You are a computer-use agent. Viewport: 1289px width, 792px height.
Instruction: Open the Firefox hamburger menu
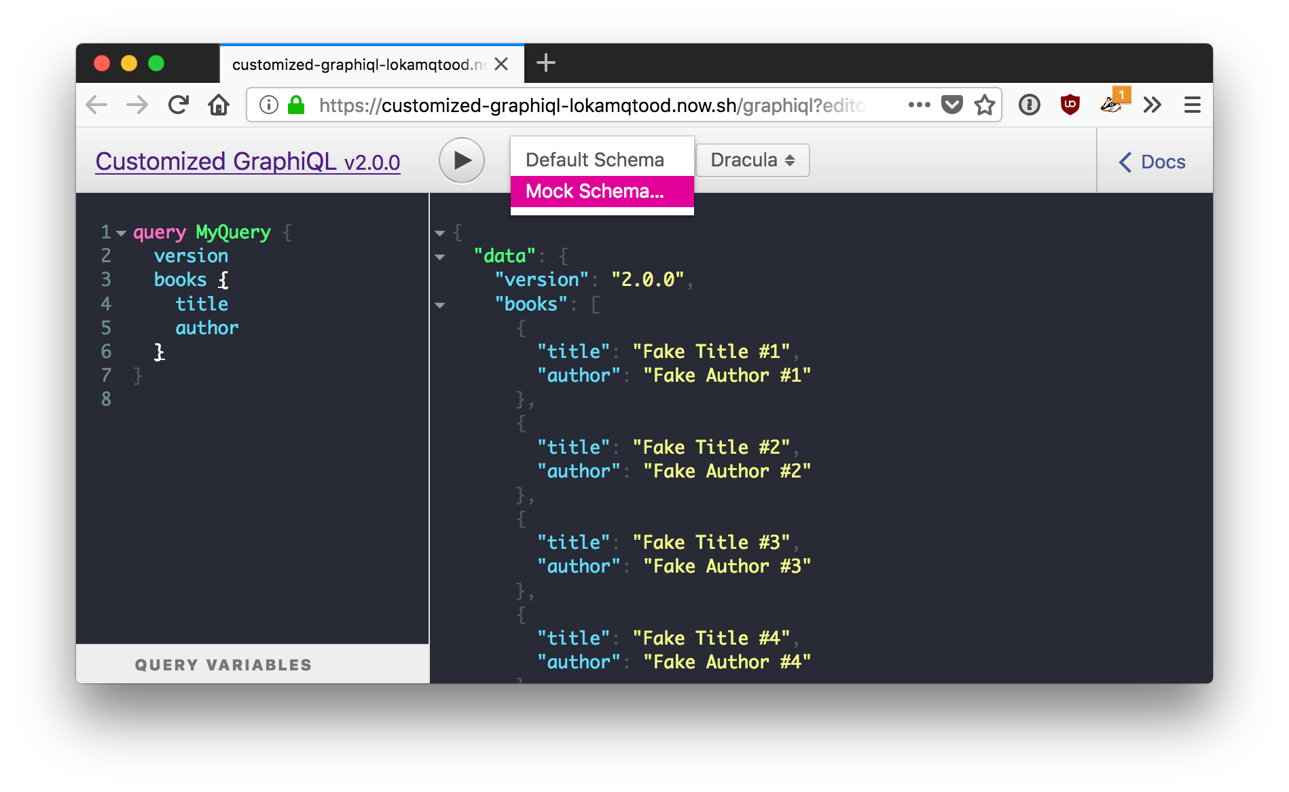1193,105
